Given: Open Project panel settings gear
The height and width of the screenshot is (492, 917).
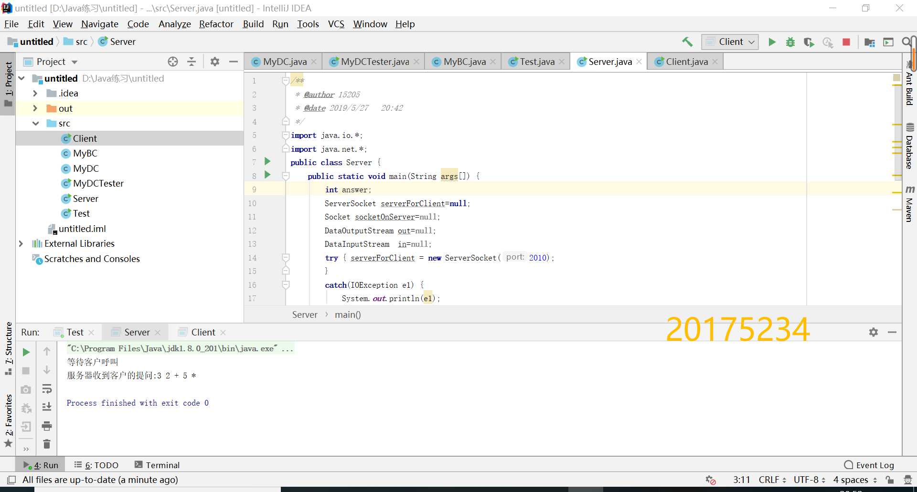Looking at the screenshot, I should tap(215, 62).
